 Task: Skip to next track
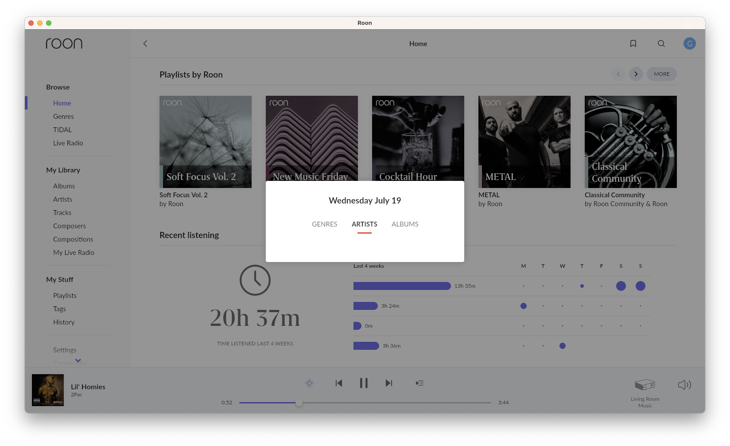point(388,383)
